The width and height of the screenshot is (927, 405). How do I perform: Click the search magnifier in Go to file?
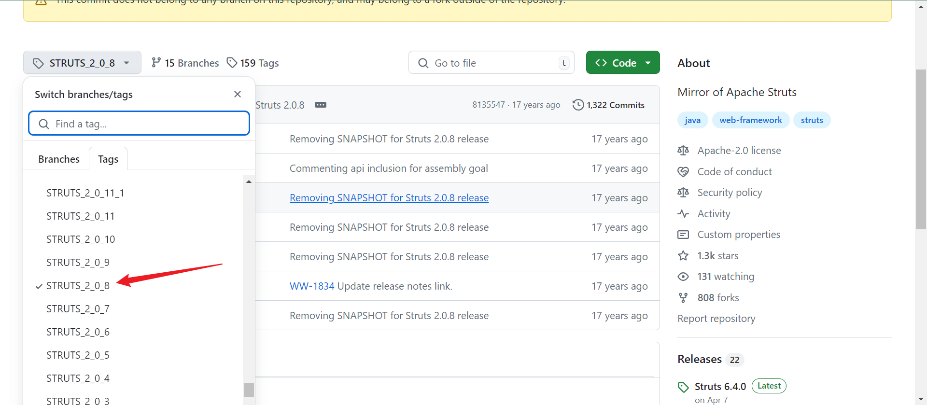pos(423,63)
